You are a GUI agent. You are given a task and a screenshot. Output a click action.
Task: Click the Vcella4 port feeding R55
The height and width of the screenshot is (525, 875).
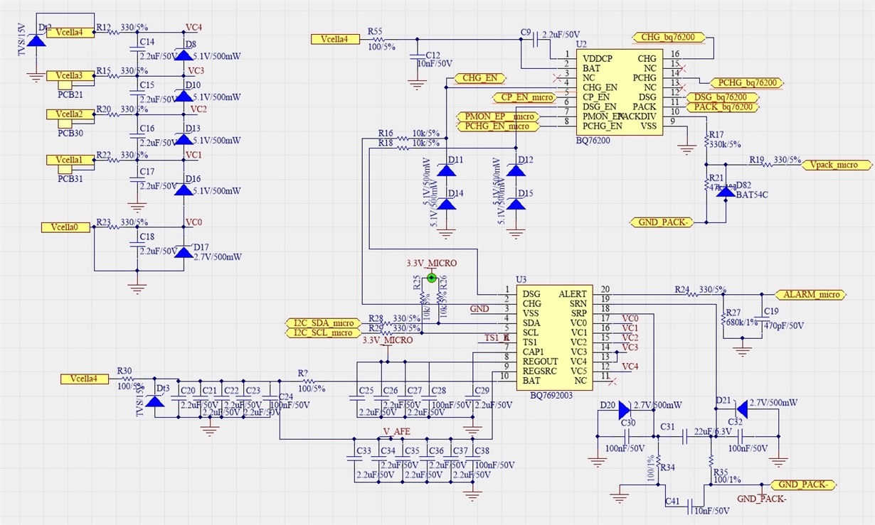[334, 39]
